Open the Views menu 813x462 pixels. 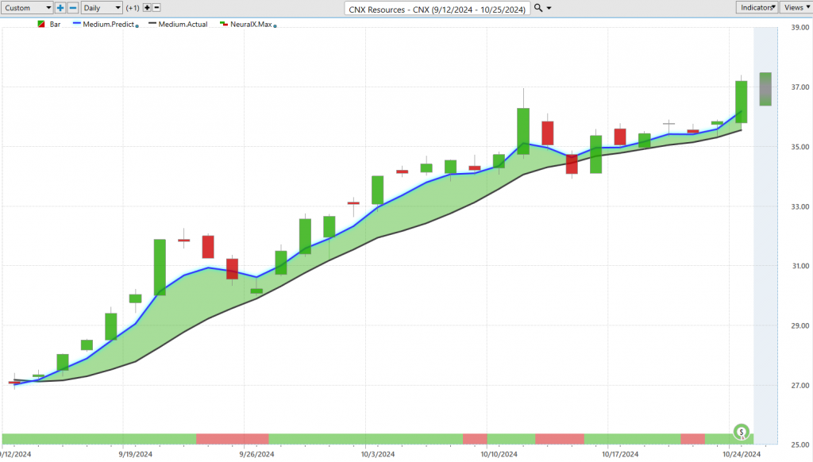[x=796, y=7]
